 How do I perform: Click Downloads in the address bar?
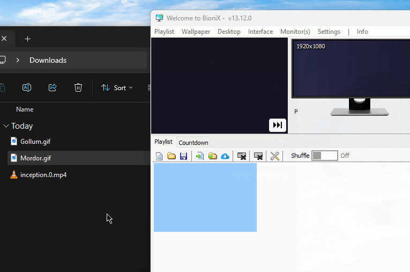click(x=48, y=60)
